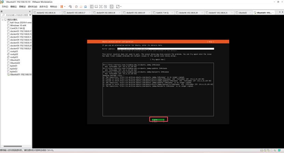Open the 帮助(H) menu
Image resolution: width=284 pixels, height=153 pixels.
click(x=54, y=7)
